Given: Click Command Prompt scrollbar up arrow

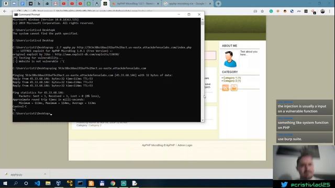Looking at the screenshot, I should (x=203, y=20).
